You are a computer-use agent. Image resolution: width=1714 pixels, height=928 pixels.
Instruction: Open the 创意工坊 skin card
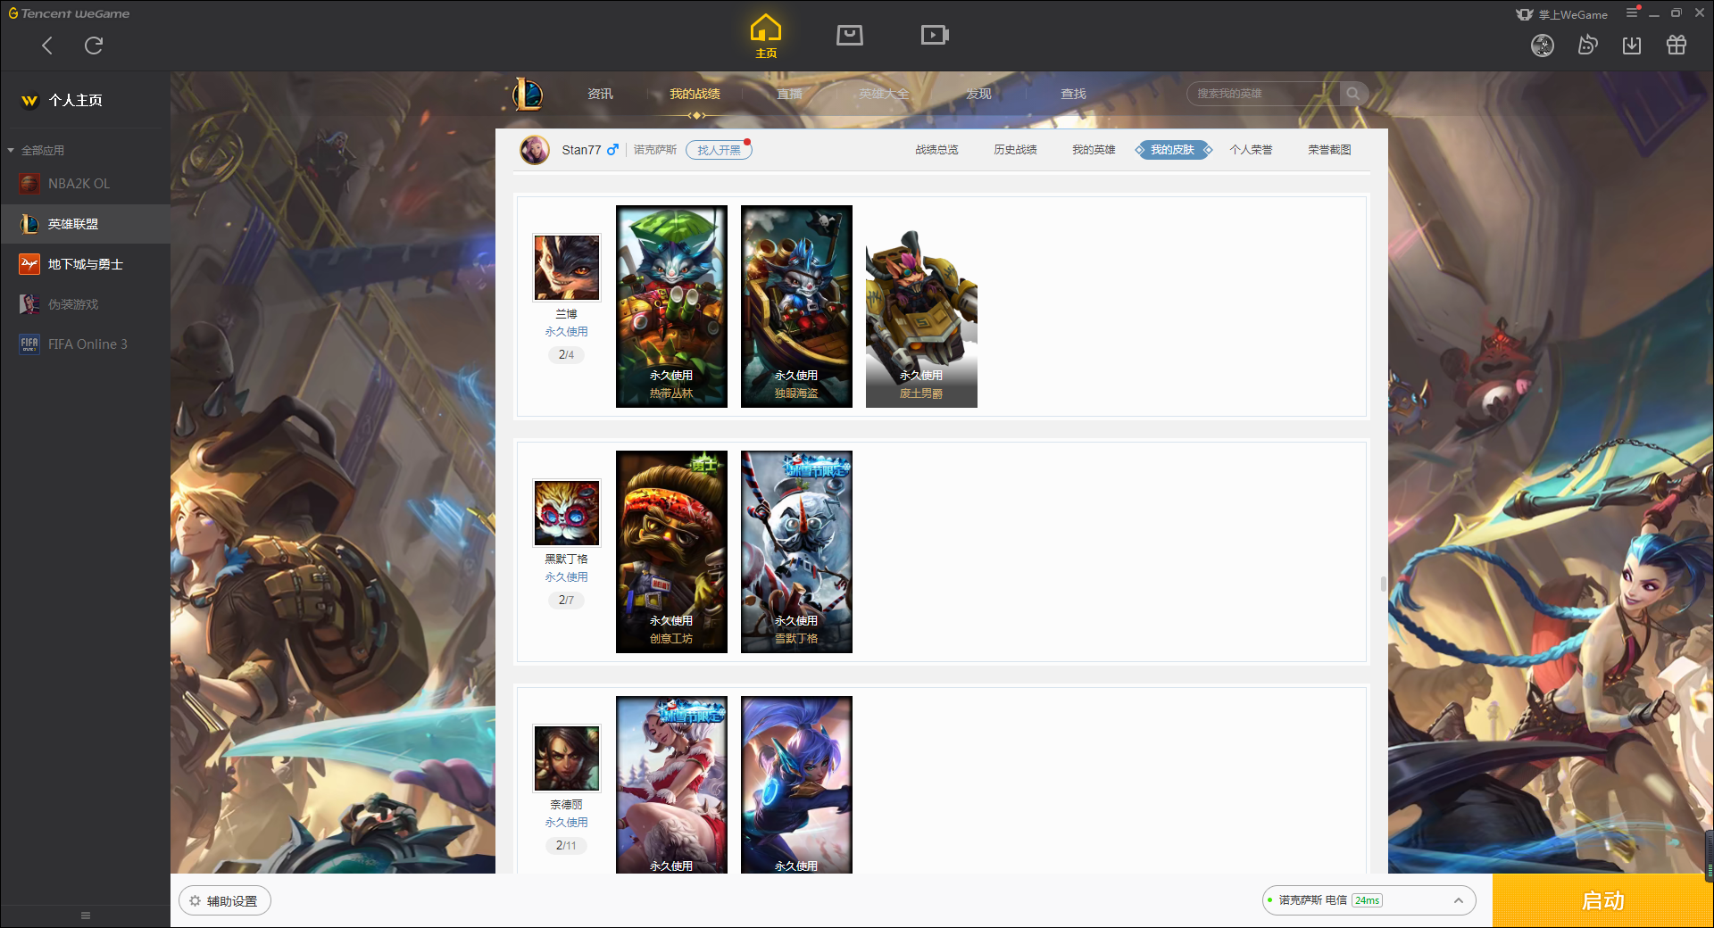tap(671, 551)
